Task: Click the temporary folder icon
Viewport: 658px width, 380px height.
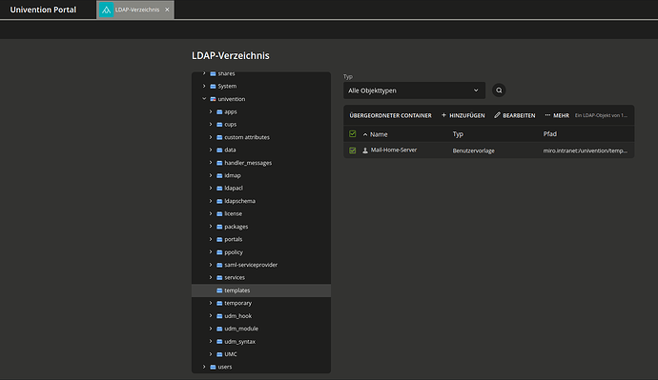Action: (x=219, y=303)
